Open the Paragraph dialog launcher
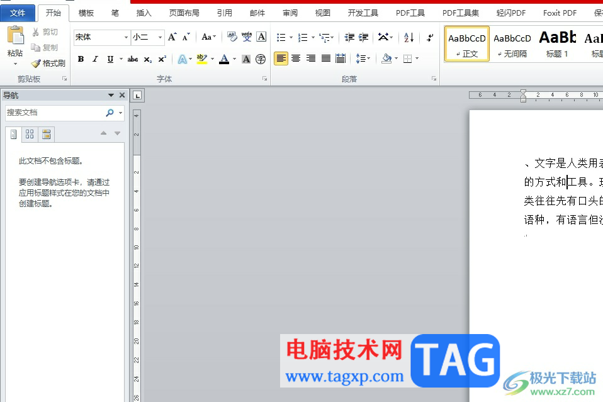Image resolution: width=603 pixels, height=402 pixels. 434,79
